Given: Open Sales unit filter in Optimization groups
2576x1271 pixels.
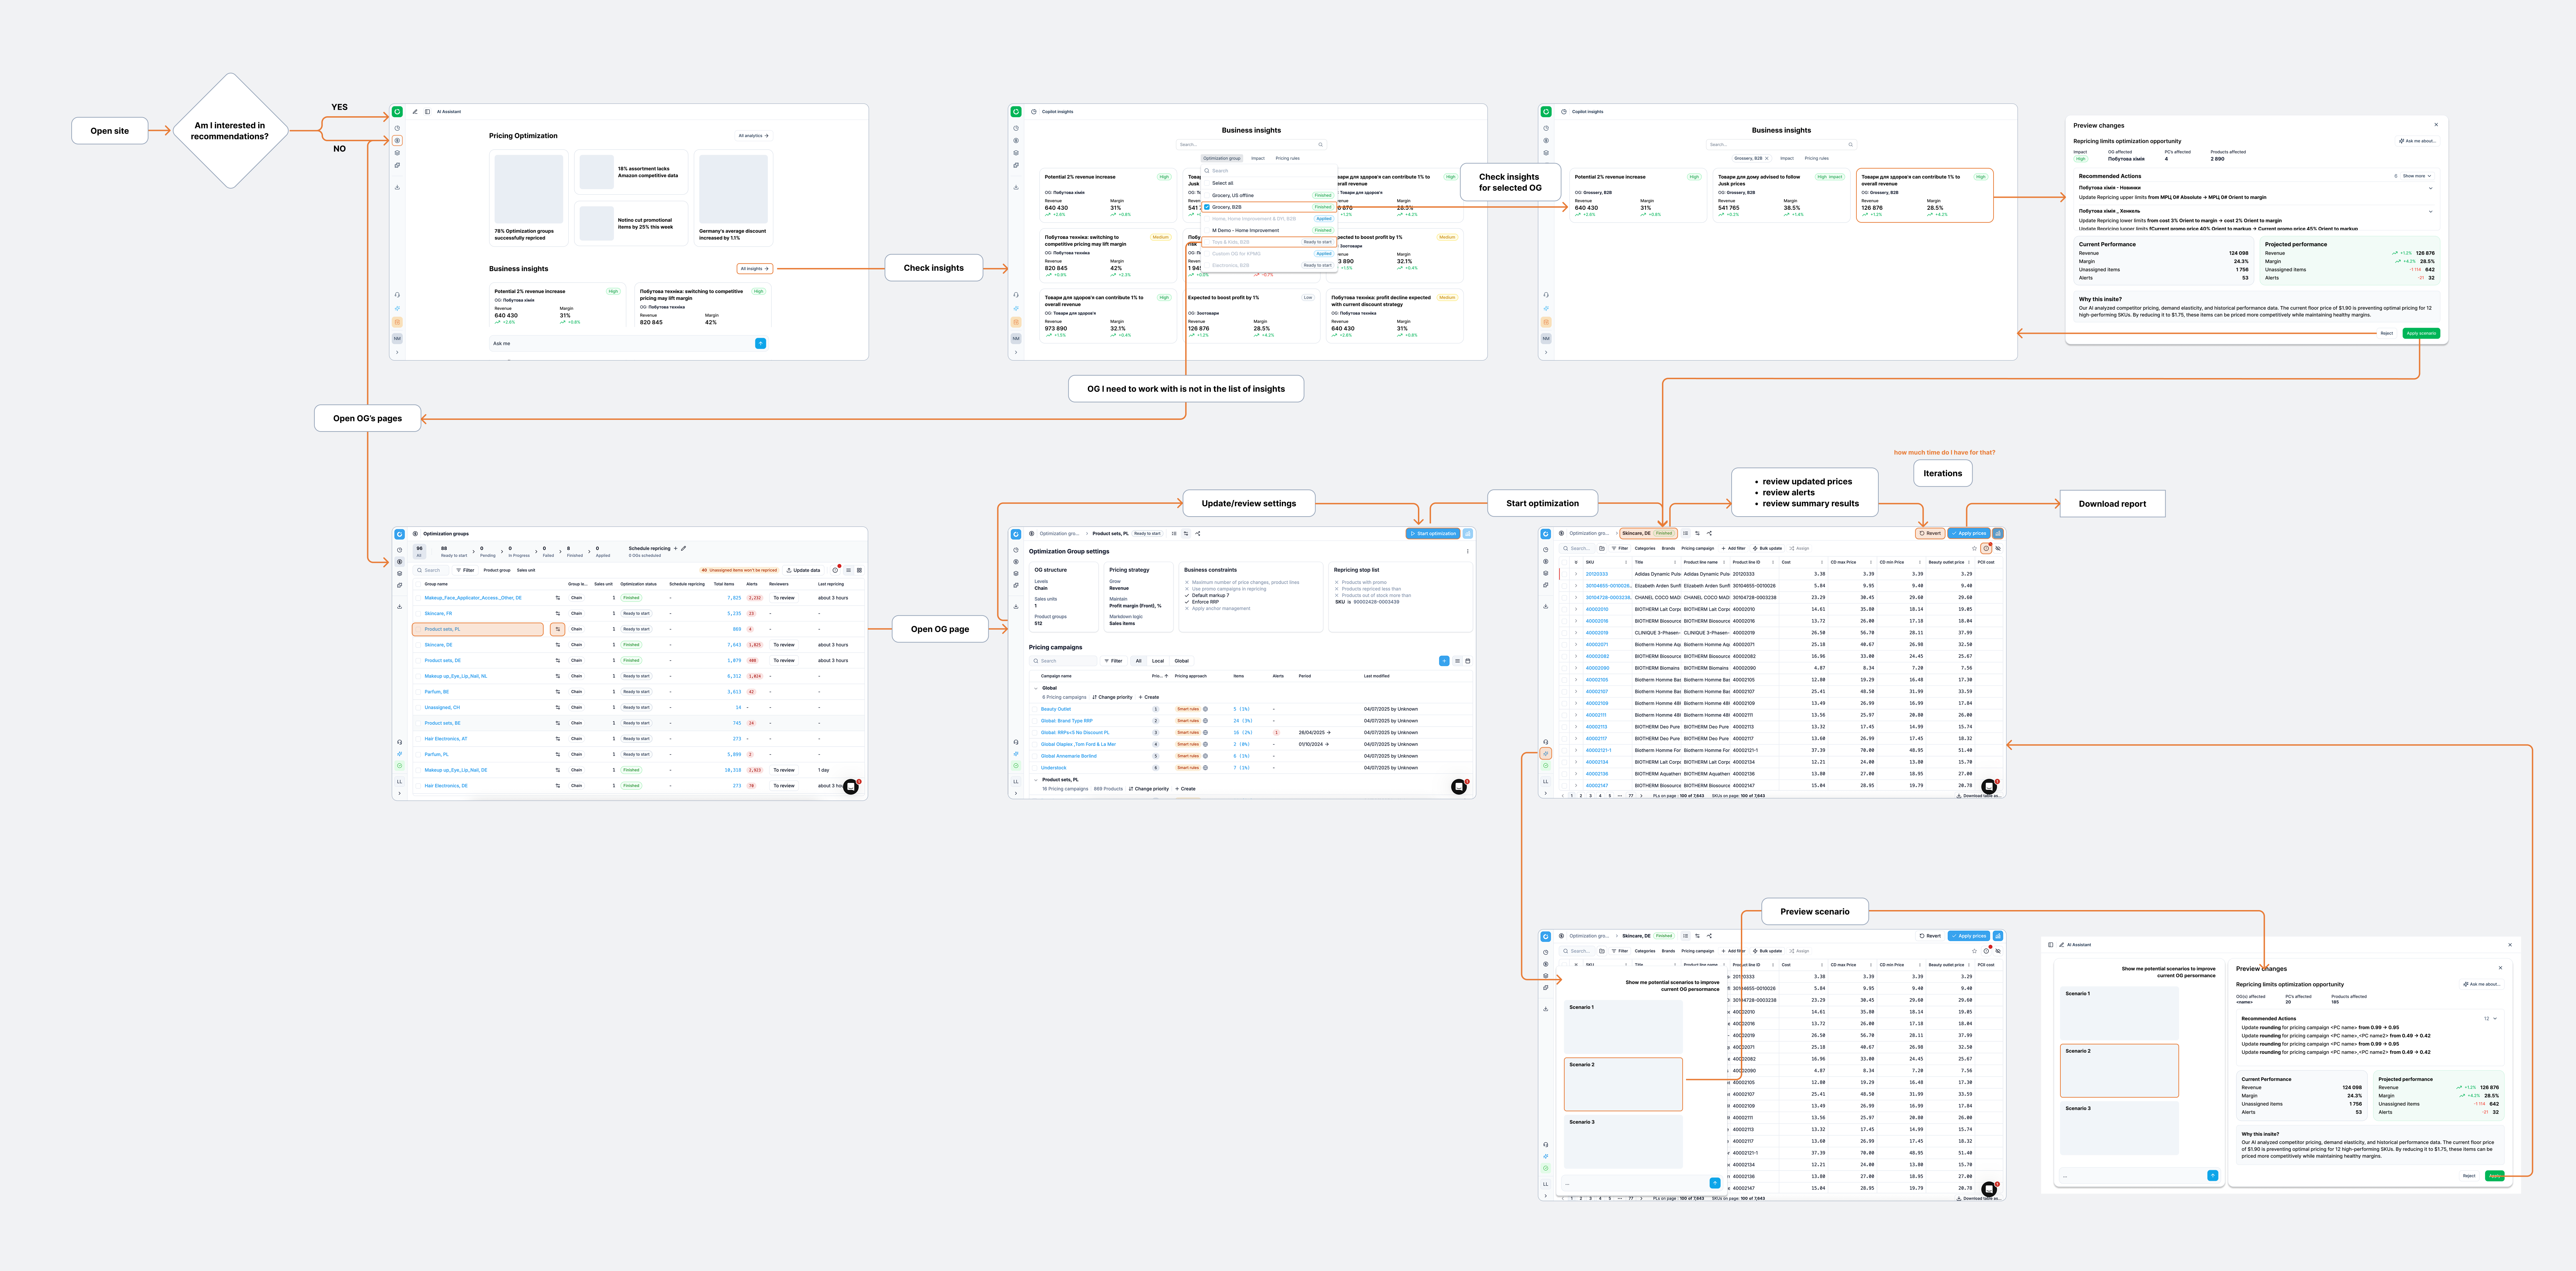Looking at the screenshot, I should 526,570.
